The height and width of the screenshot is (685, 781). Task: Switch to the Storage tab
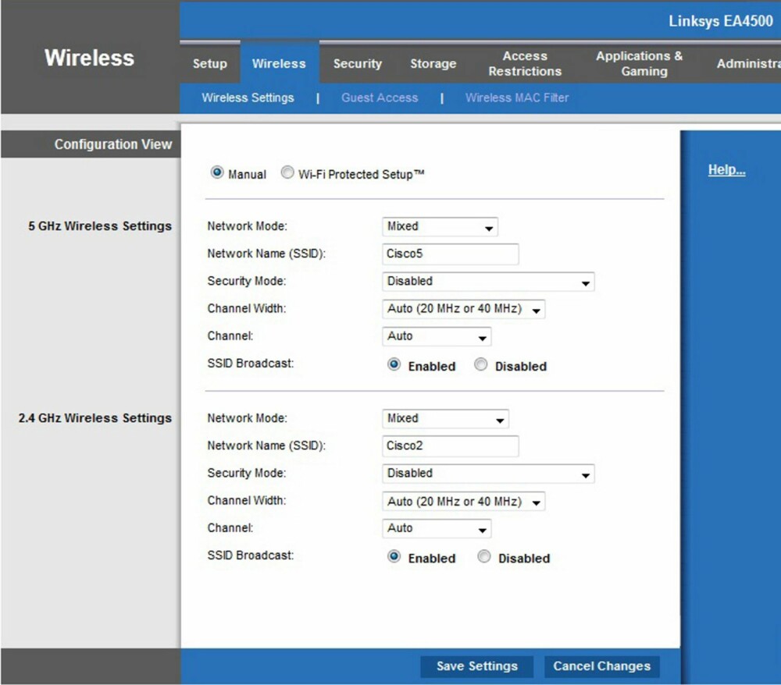tap(433, 64)
